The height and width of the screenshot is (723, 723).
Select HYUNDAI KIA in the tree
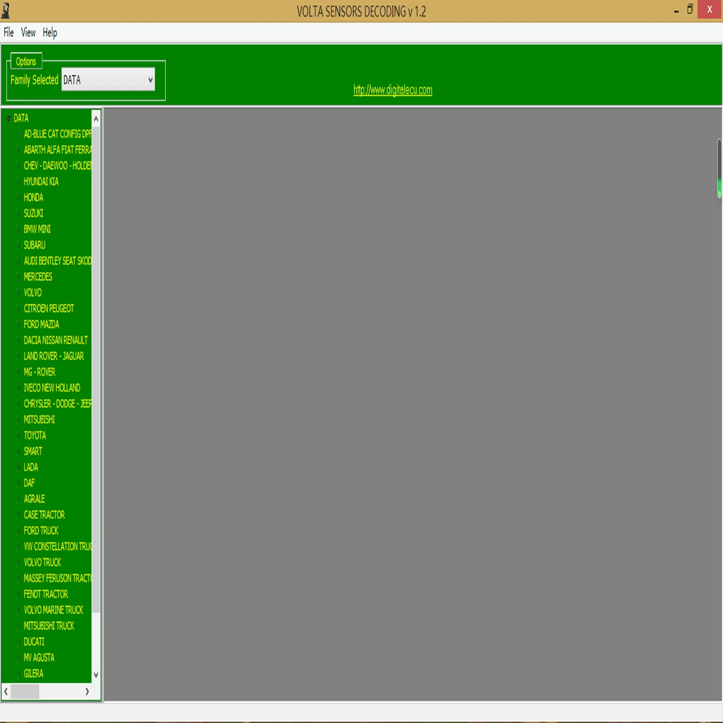point(41,182)
